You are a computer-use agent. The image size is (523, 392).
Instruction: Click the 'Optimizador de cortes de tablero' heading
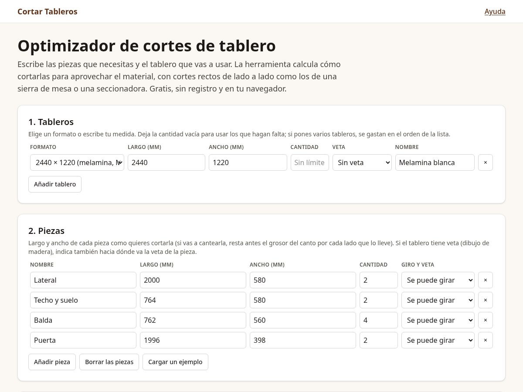(146, 46)
